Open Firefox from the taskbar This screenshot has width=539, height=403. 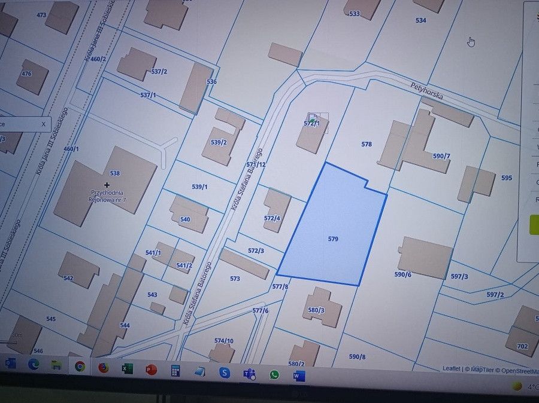click(x=104, y=368)
